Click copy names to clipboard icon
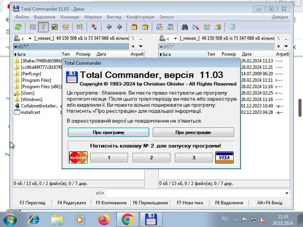The width and height of the screenshot is (303, 227). coord(218,27)
